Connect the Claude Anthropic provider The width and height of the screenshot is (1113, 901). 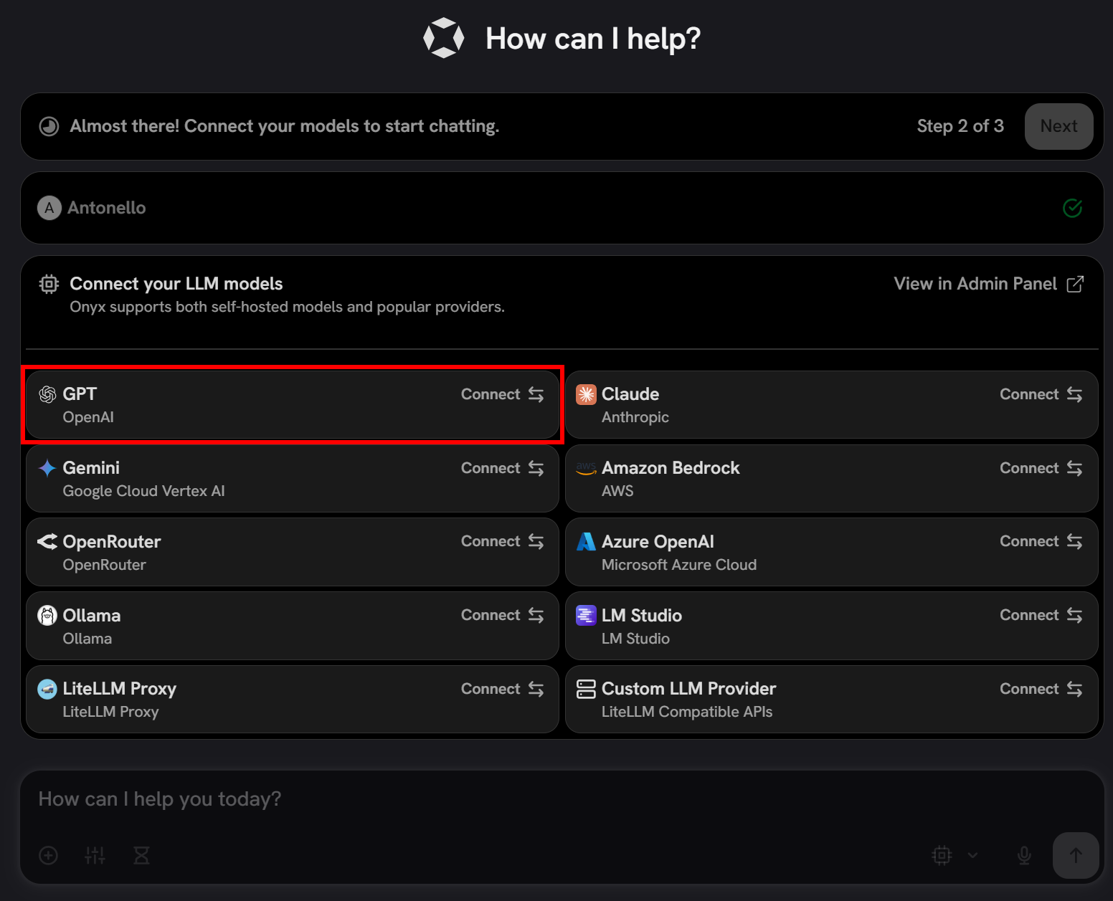[x=1041, y=394]
